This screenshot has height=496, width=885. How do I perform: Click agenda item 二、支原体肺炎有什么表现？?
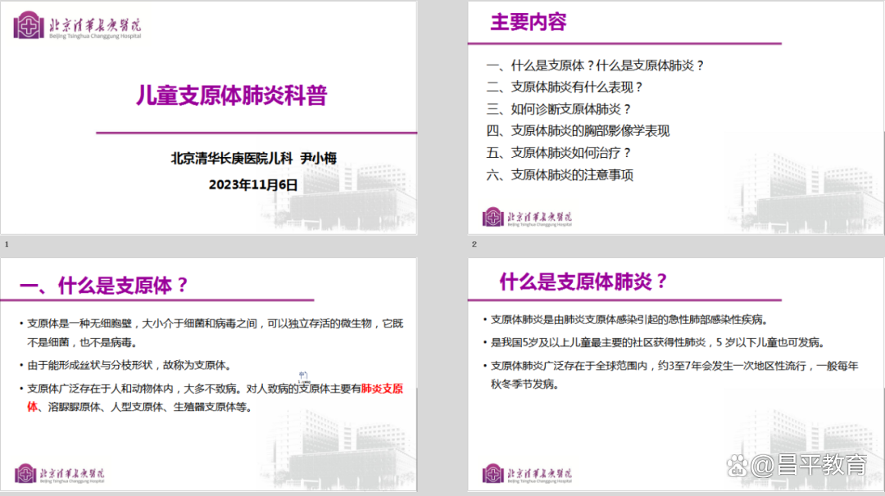(x=565, y=87)
